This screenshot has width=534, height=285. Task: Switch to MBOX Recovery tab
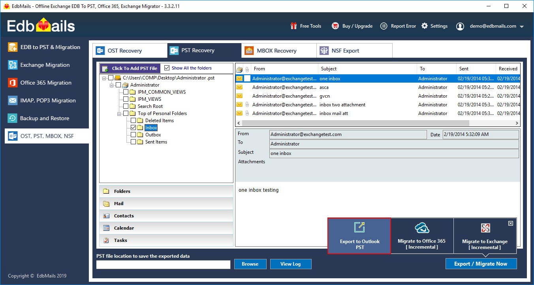(279, 51)
